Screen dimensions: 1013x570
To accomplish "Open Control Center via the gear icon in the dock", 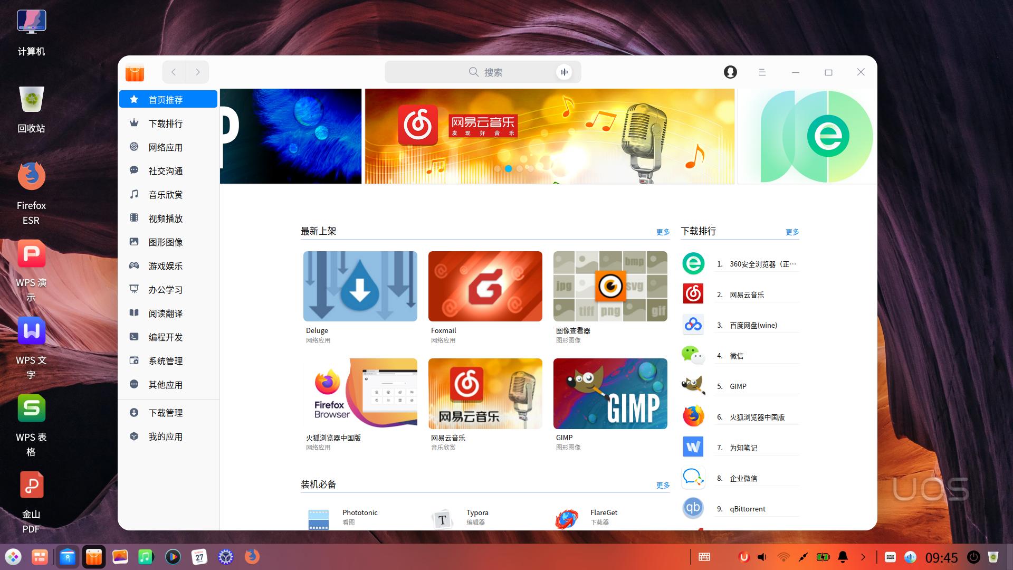I will (x=225, y=557).
